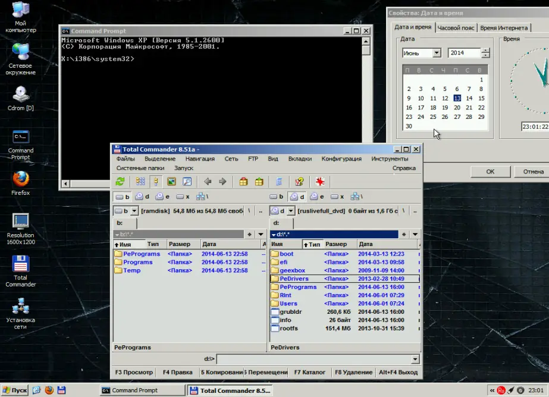Click the Пуск start button
The image size is (549, 397).
pyautogui.click(x=15, y=390)
